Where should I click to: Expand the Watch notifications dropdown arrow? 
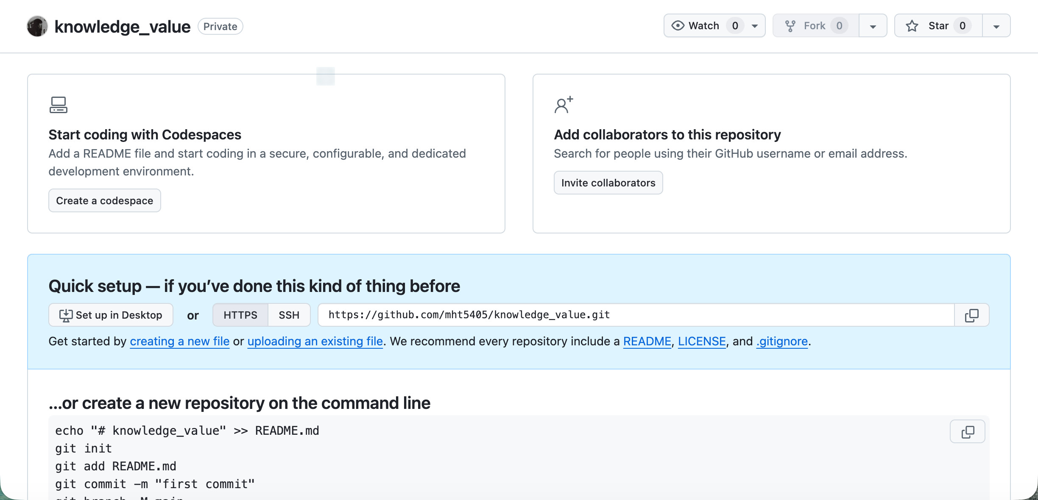point(755,26)
